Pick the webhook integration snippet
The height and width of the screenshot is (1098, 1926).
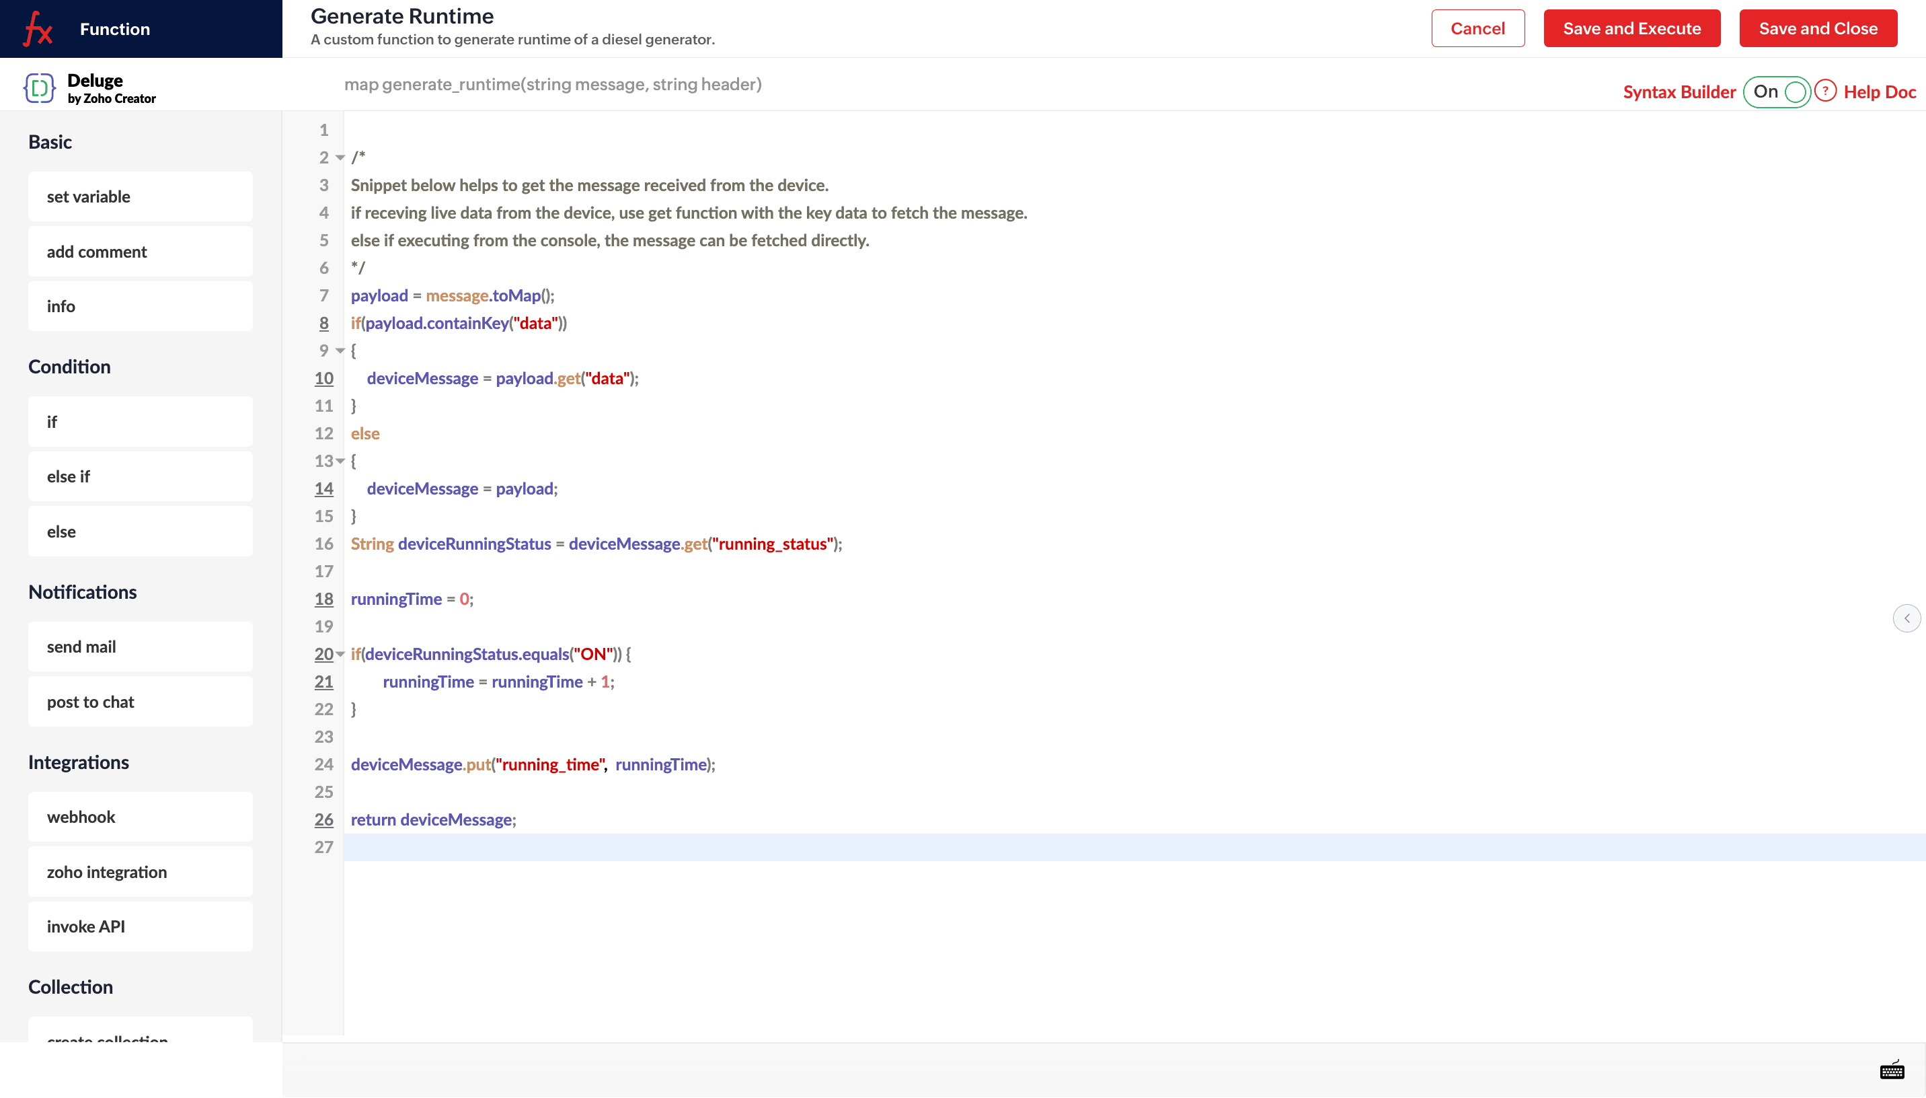(x=140, y=817)
